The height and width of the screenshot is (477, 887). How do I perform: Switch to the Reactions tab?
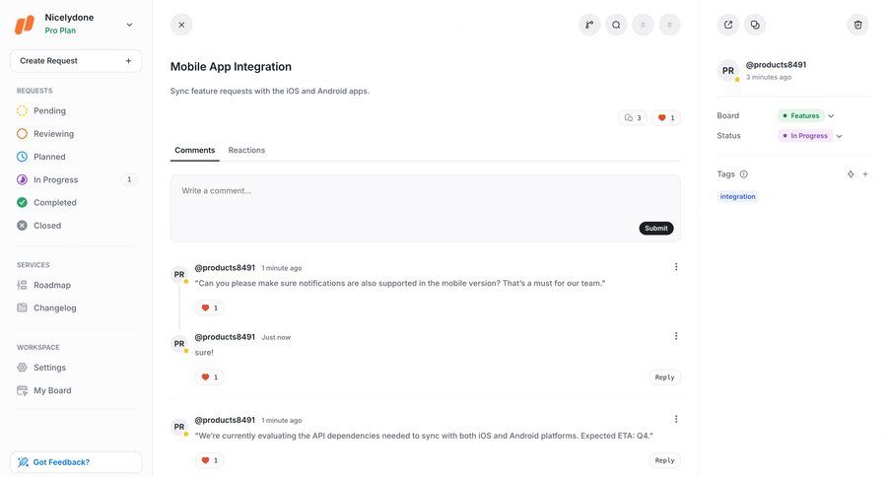[246, 150]
